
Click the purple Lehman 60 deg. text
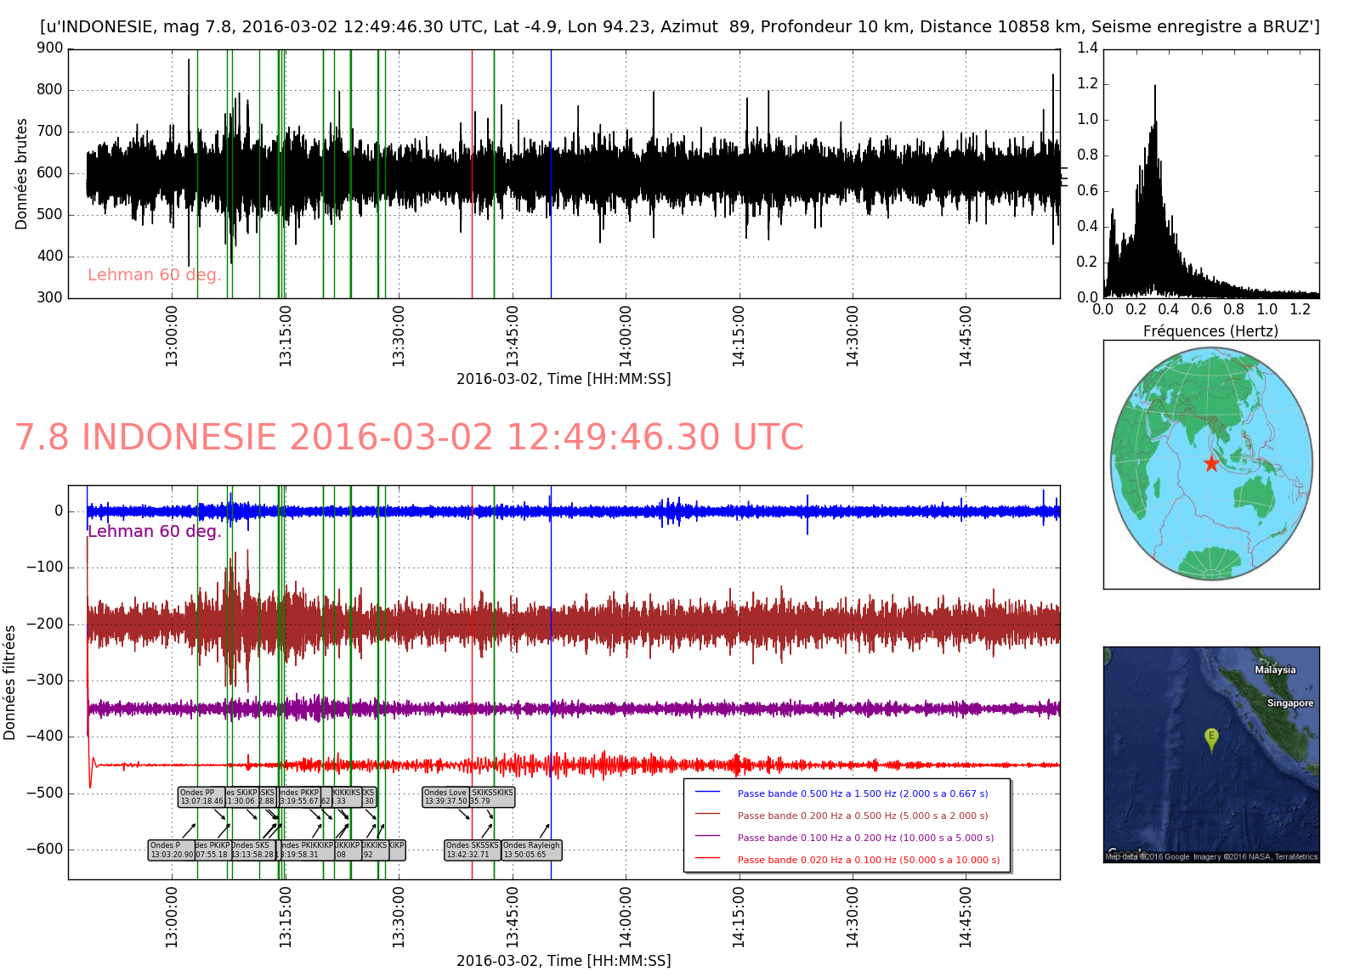pyautogui.click(x=154, y=531)
